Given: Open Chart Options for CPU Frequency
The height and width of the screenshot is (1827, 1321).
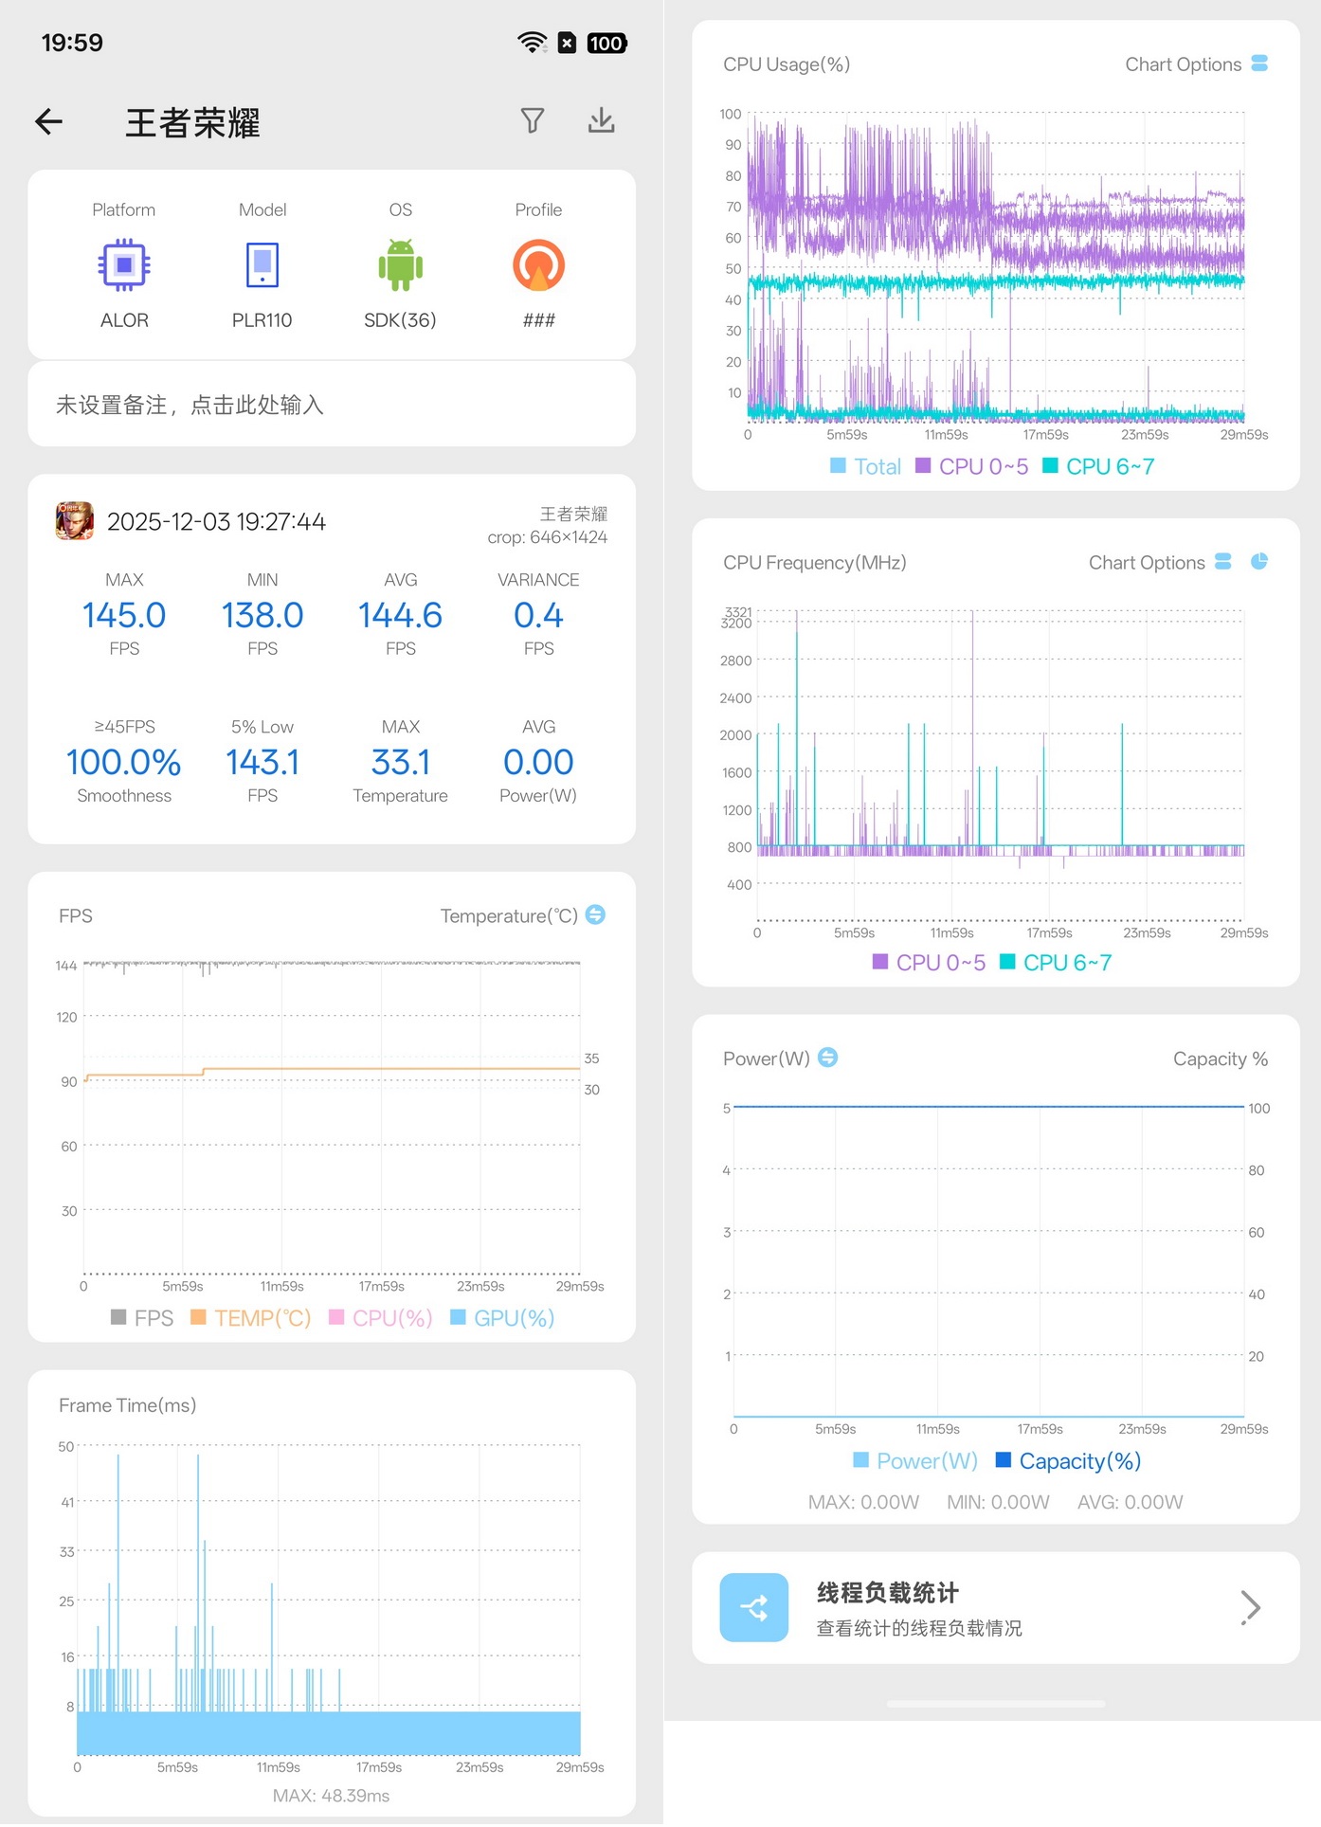Looking at the screenshot, I should pos(1160,563).
